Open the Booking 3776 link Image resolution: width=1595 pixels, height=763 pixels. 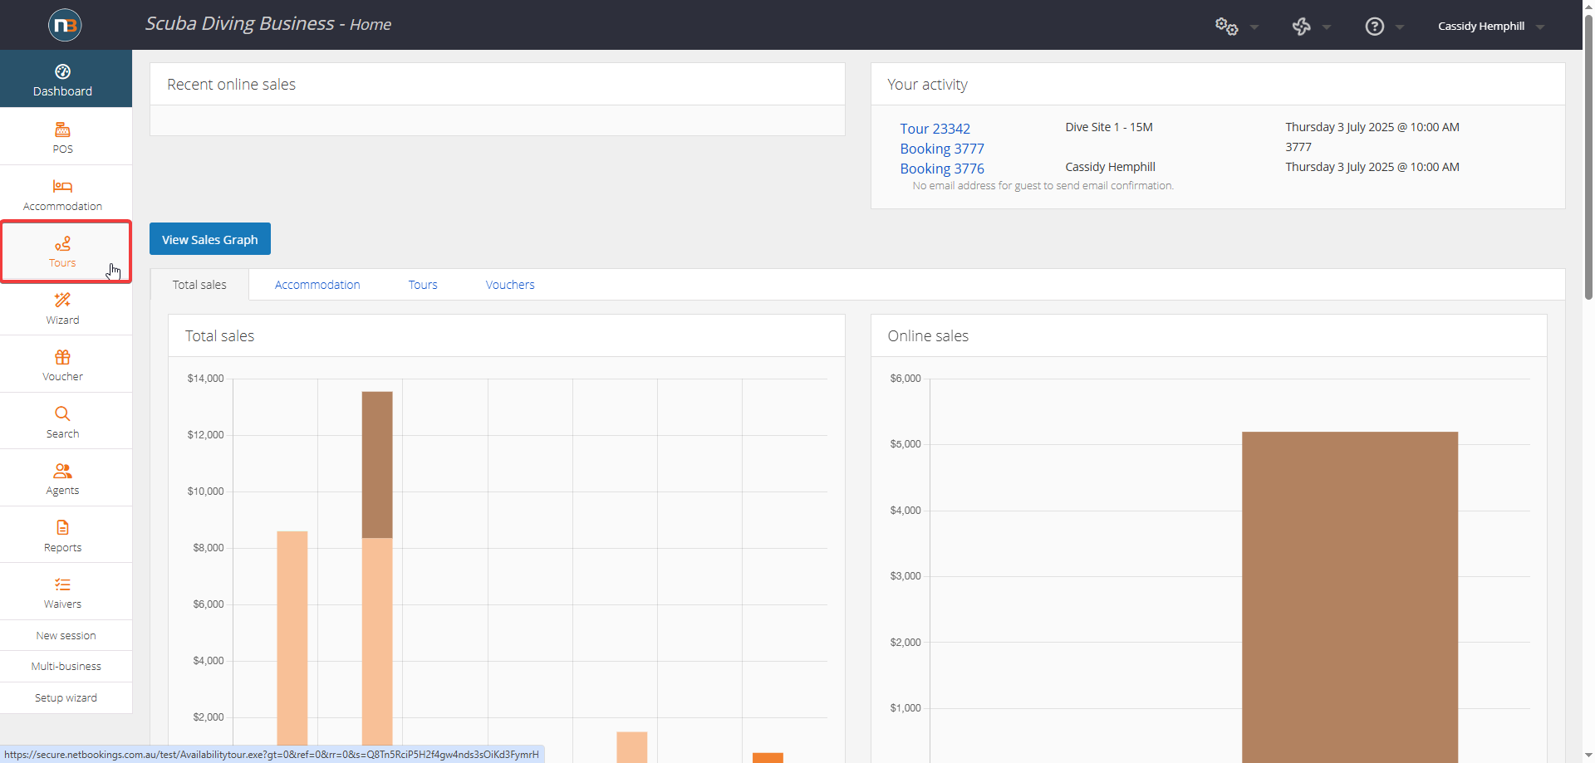click(942, 169)
